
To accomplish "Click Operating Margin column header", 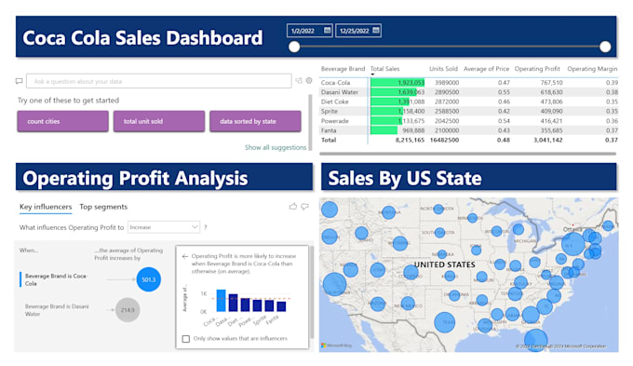I will 592,69.
